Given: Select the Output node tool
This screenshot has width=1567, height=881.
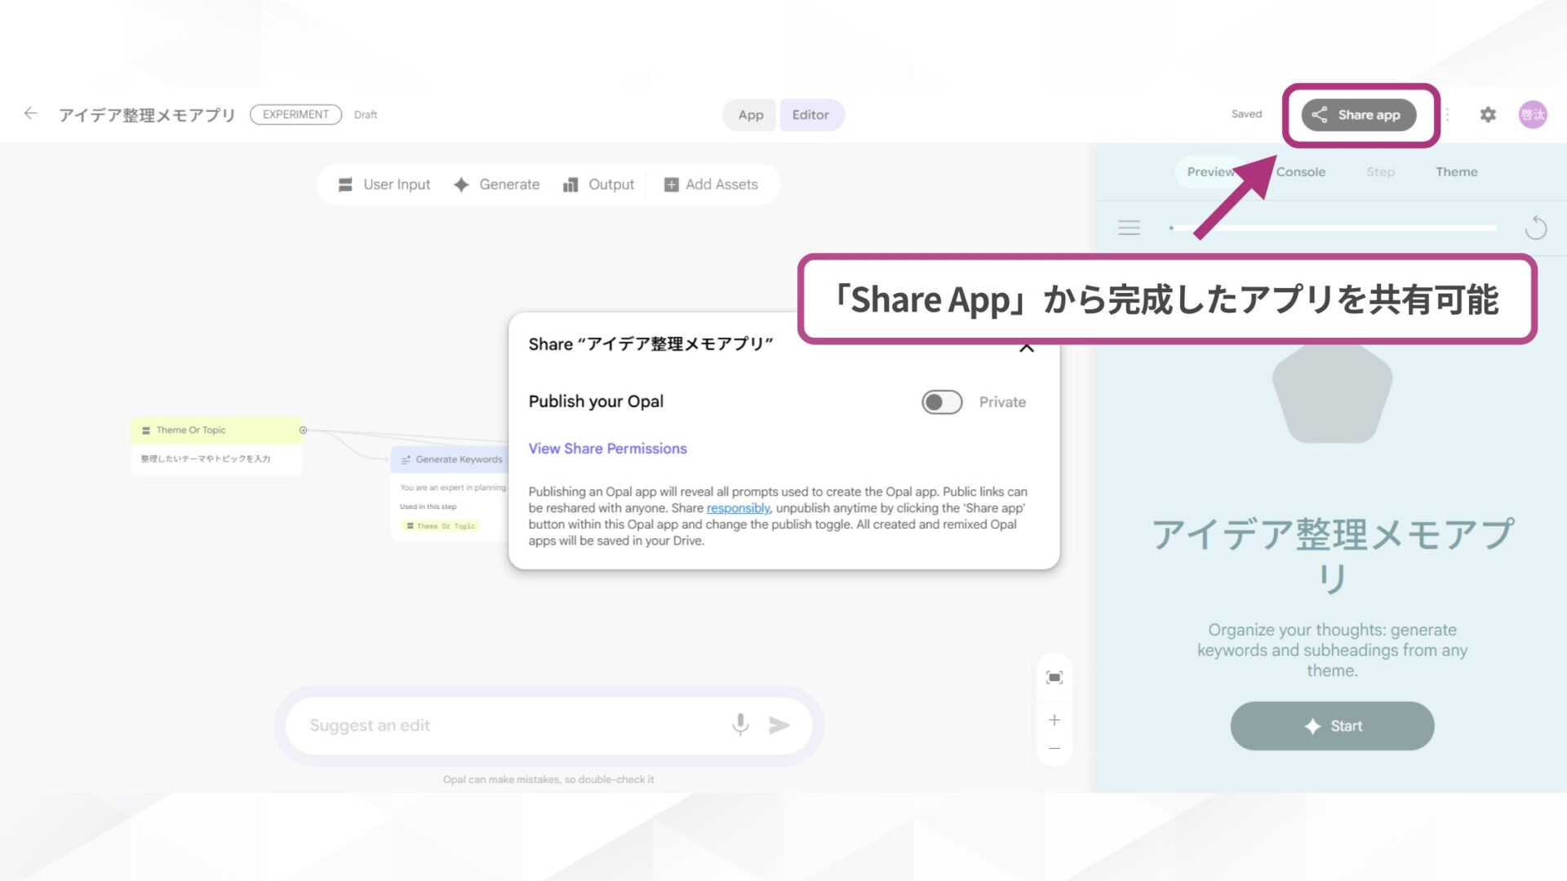Looking at the screenshot, I should click(599, 184).
